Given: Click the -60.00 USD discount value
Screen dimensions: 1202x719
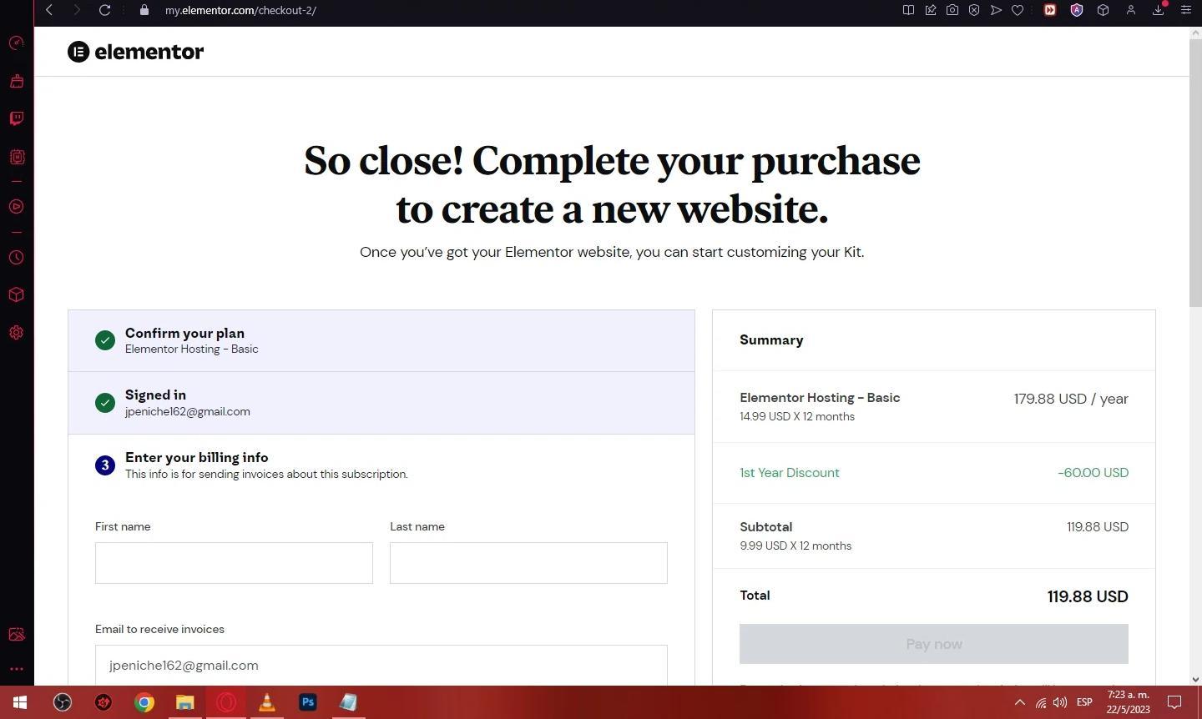Looking at the screenshot, I should pyautogui.click(x=1093, y=473).
